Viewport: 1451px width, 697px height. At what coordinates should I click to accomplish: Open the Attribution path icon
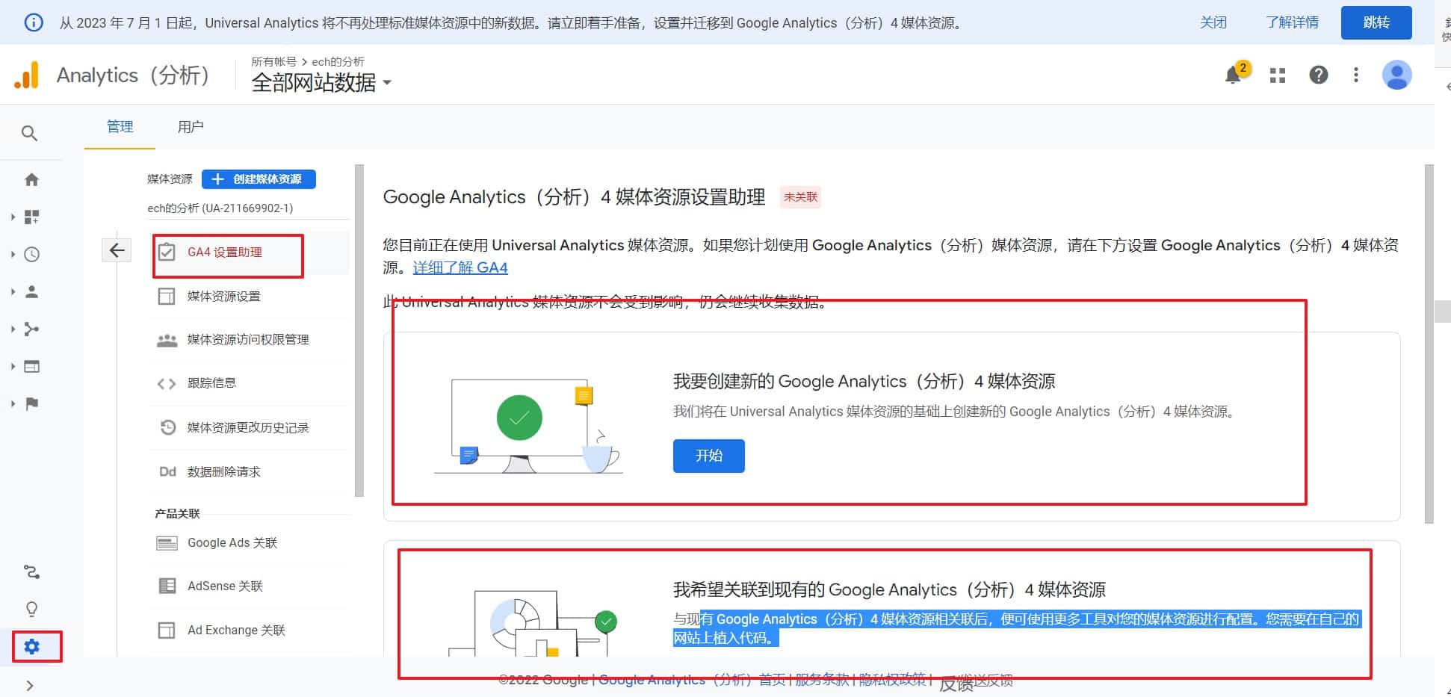[x=31, y=572]
